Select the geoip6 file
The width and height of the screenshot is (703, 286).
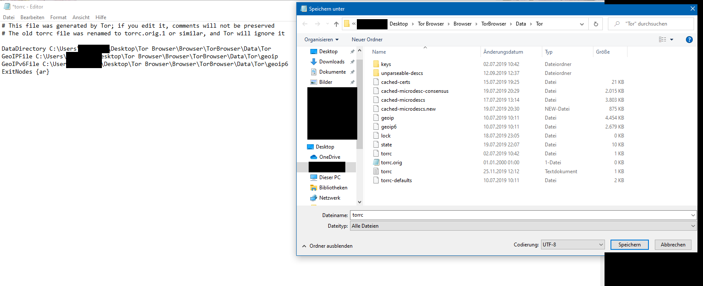pyautogui.click(x=389, y=127)
